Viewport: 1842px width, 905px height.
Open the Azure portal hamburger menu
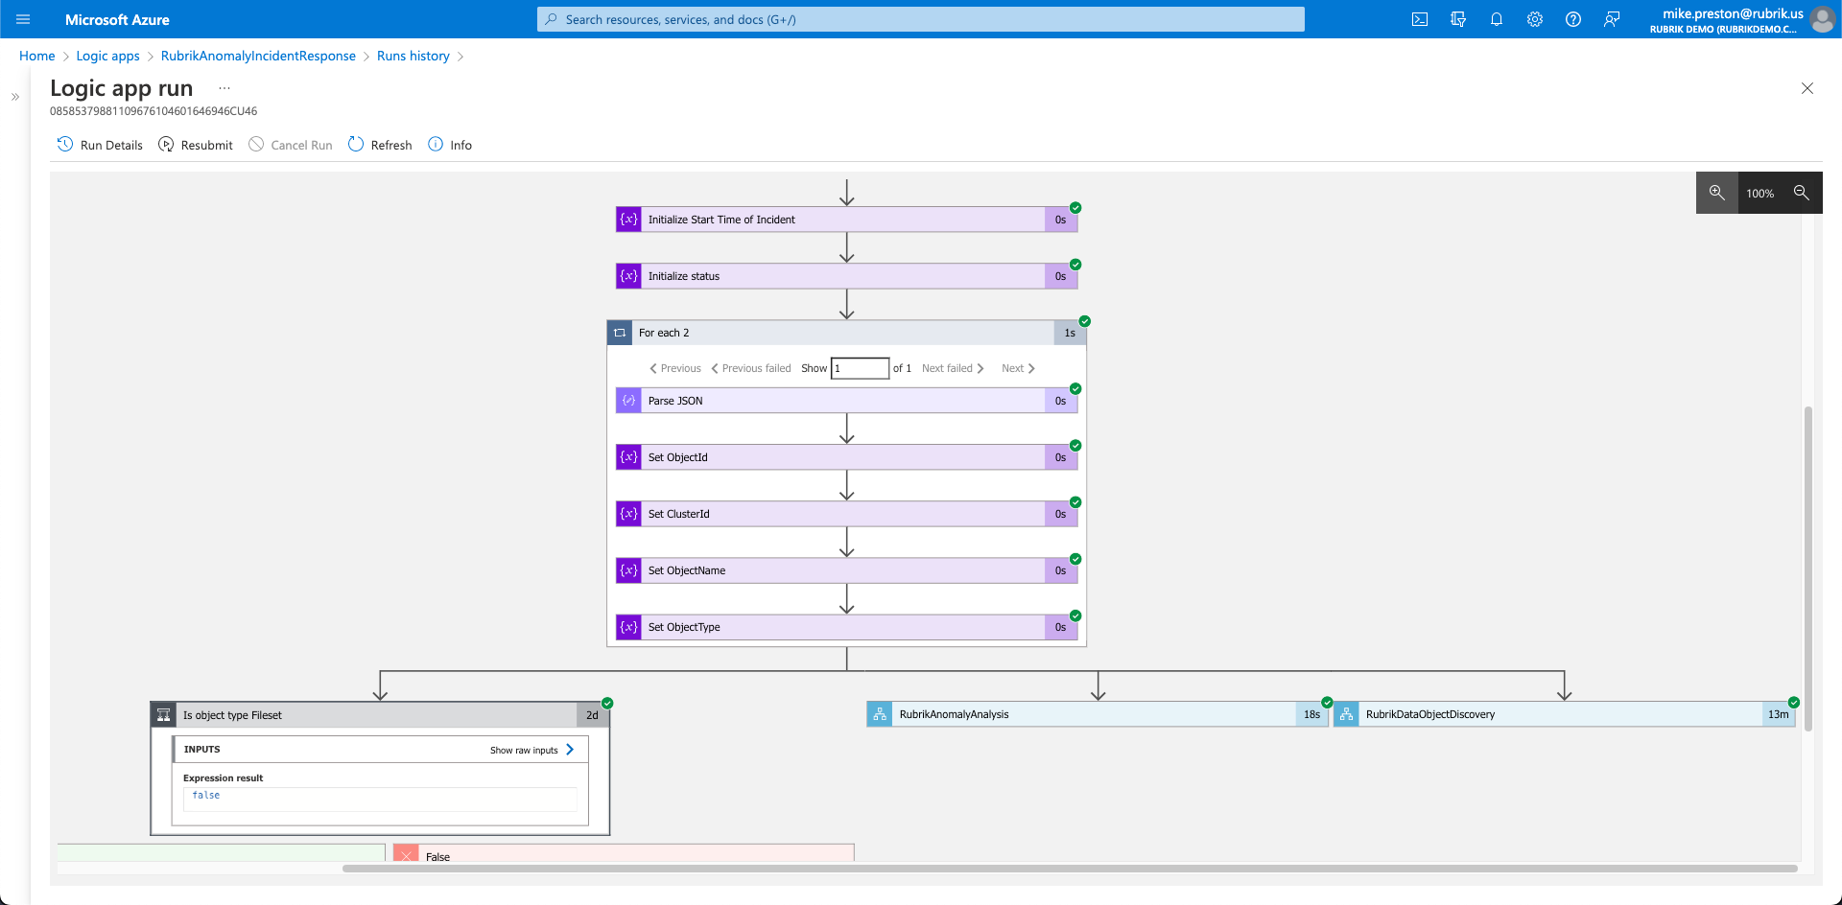click(23, 19)
